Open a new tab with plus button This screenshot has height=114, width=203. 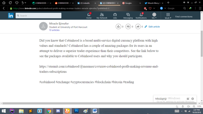coord(168,3)
